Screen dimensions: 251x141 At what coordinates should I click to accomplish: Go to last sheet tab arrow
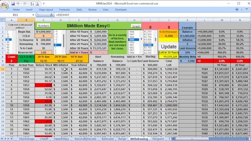11,139
